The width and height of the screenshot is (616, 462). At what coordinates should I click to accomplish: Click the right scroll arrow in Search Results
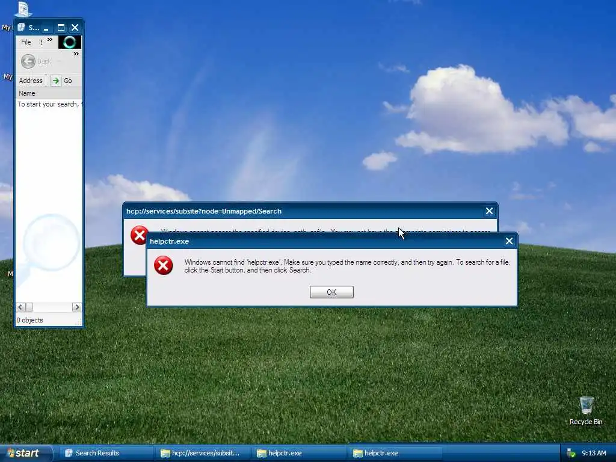click(77, 307)
